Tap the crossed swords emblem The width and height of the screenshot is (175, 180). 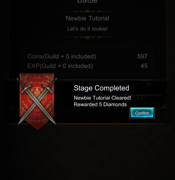click(x=37, y=102)
